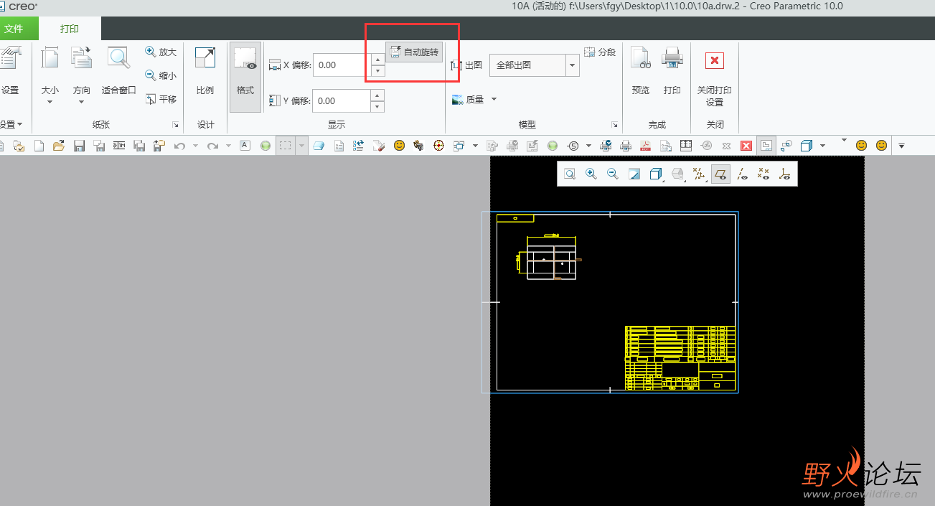Open the undo history dropdown arrow
This screenshot has height=506, width=935.
[x=195, y=146]
